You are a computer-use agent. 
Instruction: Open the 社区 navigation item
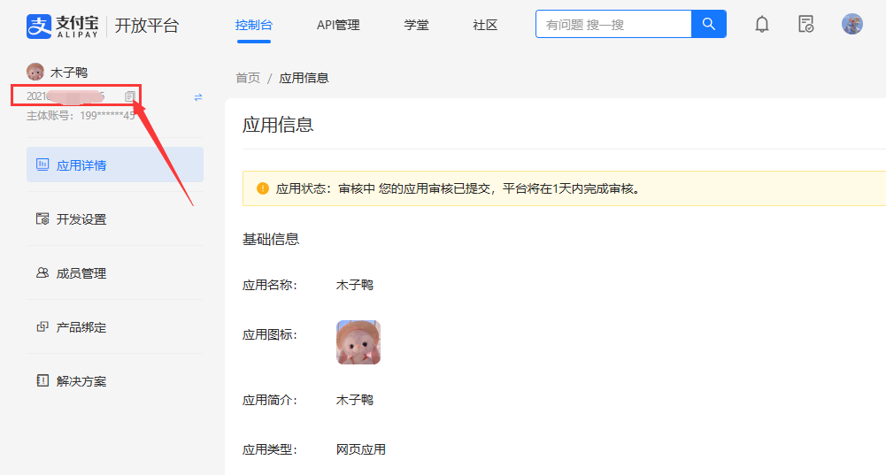pyautogui.click(x=485, y=25)
